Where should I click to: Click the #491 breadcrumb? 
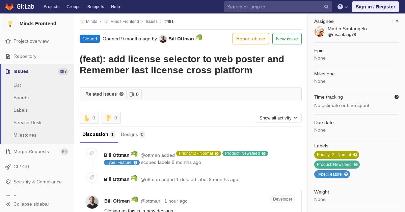(169, 21)
